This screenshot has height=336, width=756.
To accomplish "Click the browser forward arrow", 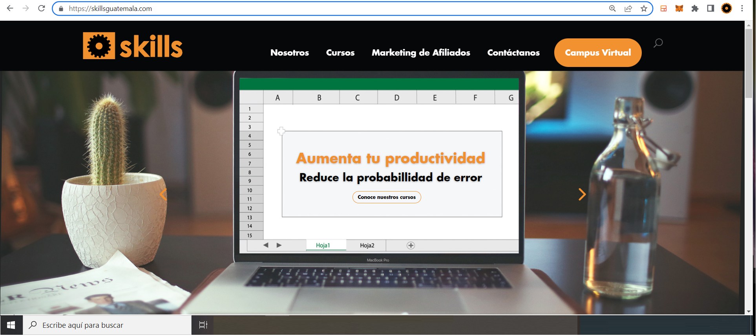I will pos(26,8).
